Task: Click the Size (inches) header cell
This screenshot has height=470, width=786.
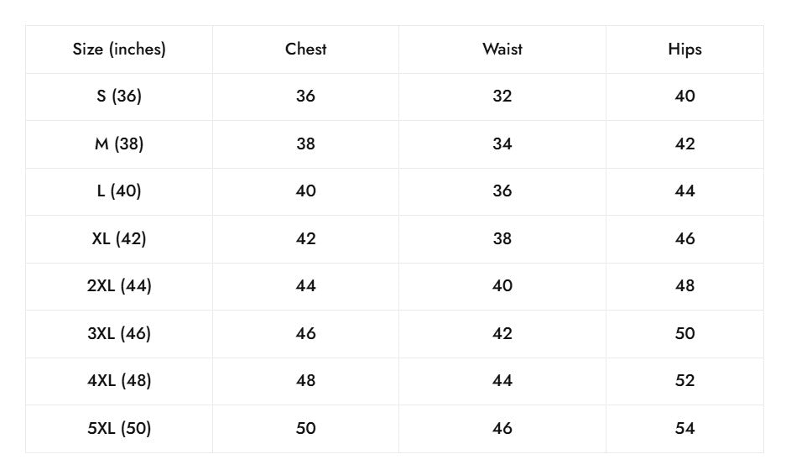Action: point(119,49)
